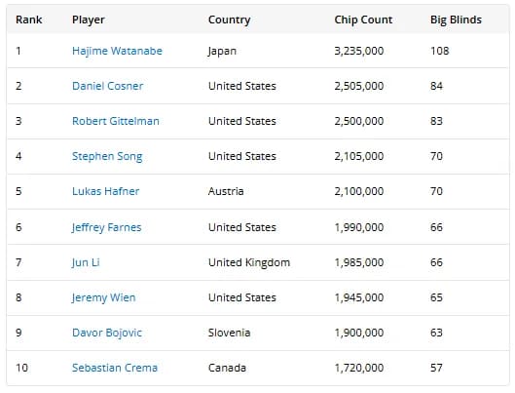Click the Big Blinds column header
This screenshot has height=393, width=515.
coord(456,20)
